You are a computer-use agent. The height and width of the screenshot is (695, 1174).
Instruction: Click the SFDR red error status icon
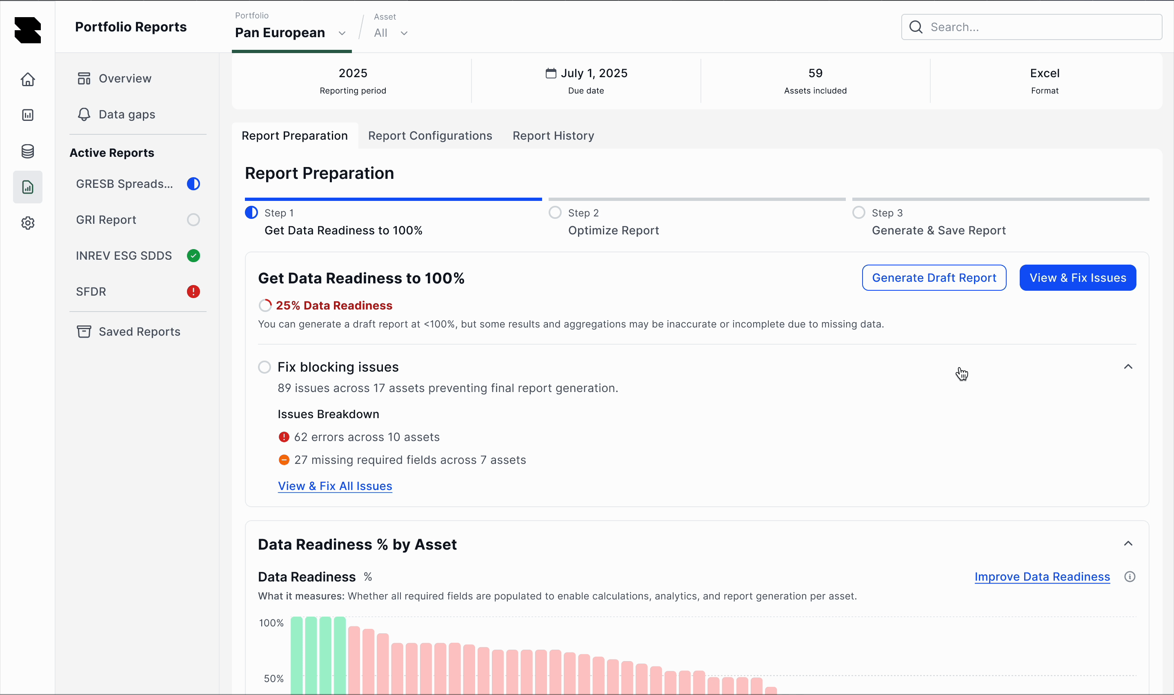(x=193, y=291)
